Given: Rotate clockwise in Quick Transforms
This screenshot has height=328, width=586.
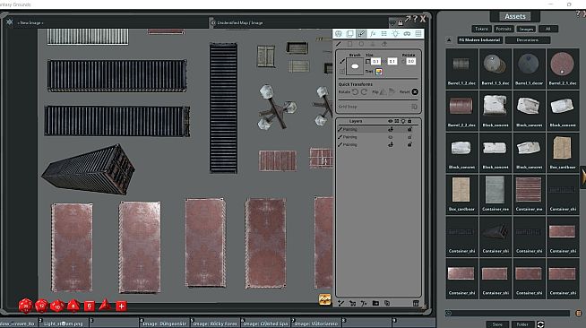Looking at the screenshot, I should coord(364,92).
